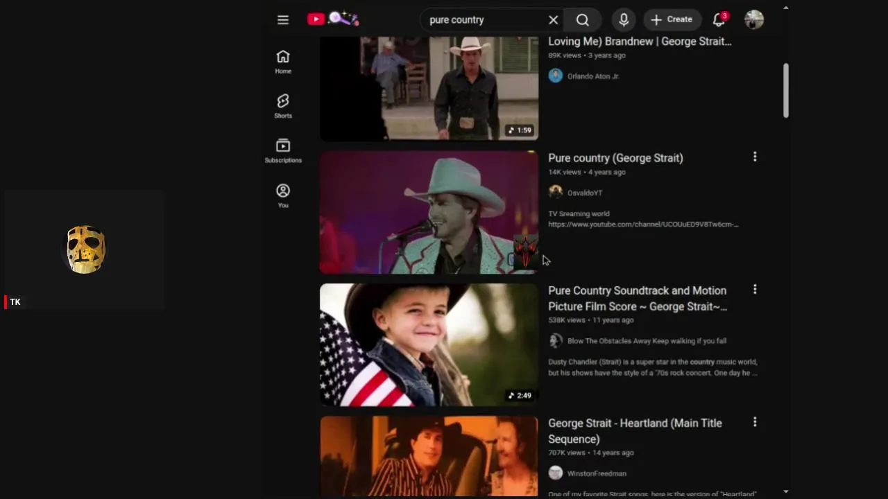The width and height of the screenshot is (888, 499).
Task: Visit the WinstonFreedman channel name
Action: pyautogui.click(x=597, y=473)
